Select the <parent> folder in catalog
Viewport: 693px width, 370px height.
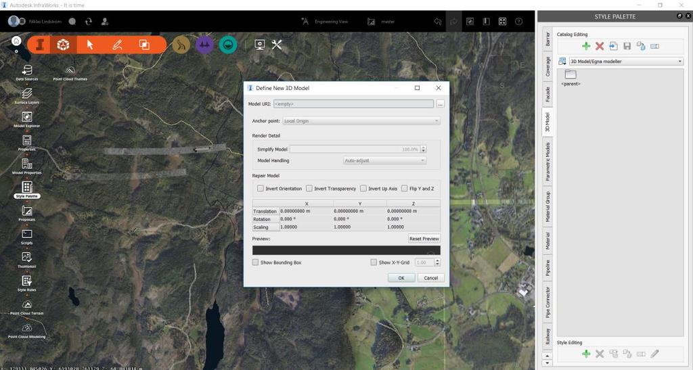pyautogui.click(x=571, y=77)
